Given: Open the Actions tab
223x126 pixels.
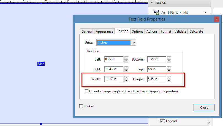Looking at the screenshot, I should (152, 31).
